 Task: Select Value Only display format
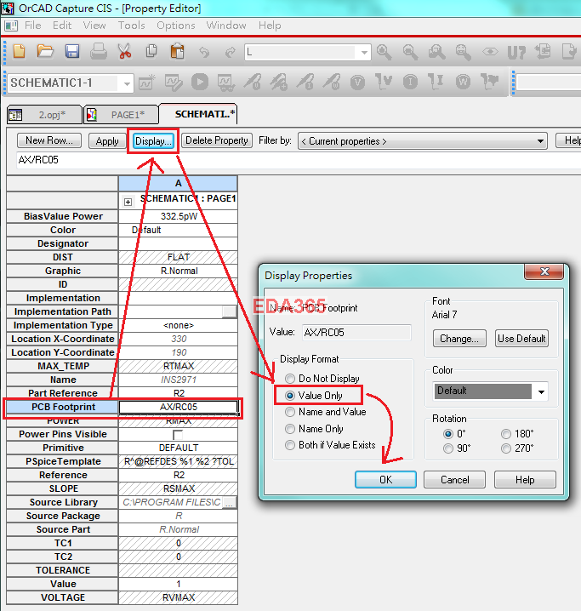[290, 396]
